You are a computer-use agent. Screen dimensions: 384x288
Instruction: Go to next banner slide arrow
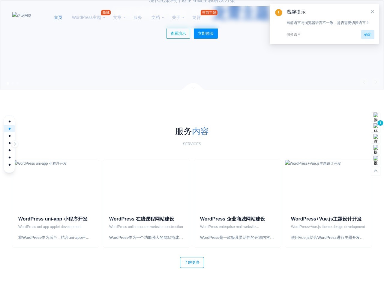[376, 82]
